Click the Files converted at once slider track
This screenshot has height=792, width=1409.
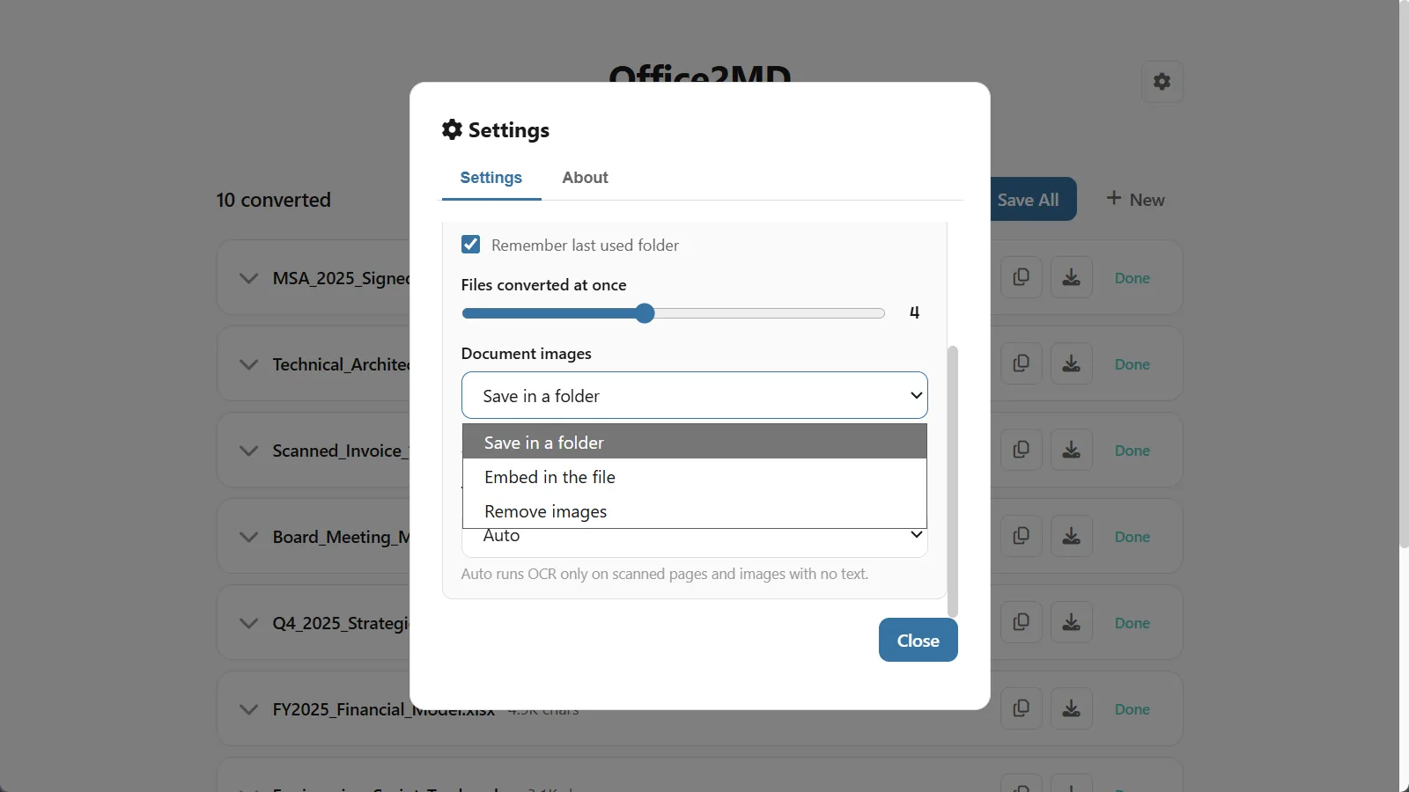point(673,313)
